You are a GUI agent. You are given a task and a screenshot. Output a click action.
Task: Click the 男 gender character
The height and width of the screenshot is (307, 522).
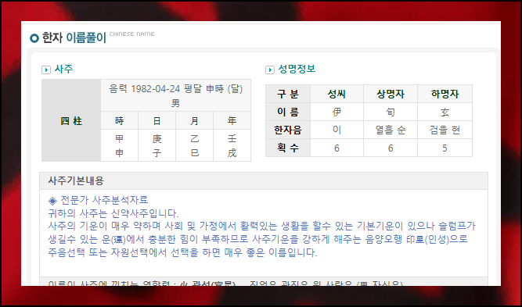pos(175,103)
